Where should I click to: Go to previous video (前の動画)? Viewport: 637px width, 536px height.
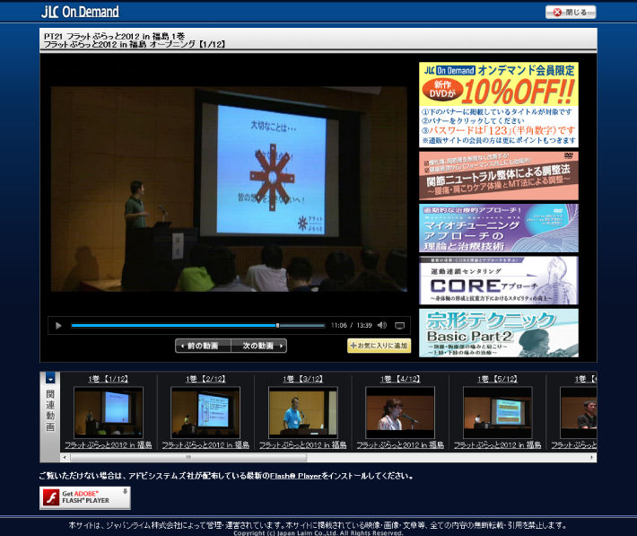pos(203,346)
